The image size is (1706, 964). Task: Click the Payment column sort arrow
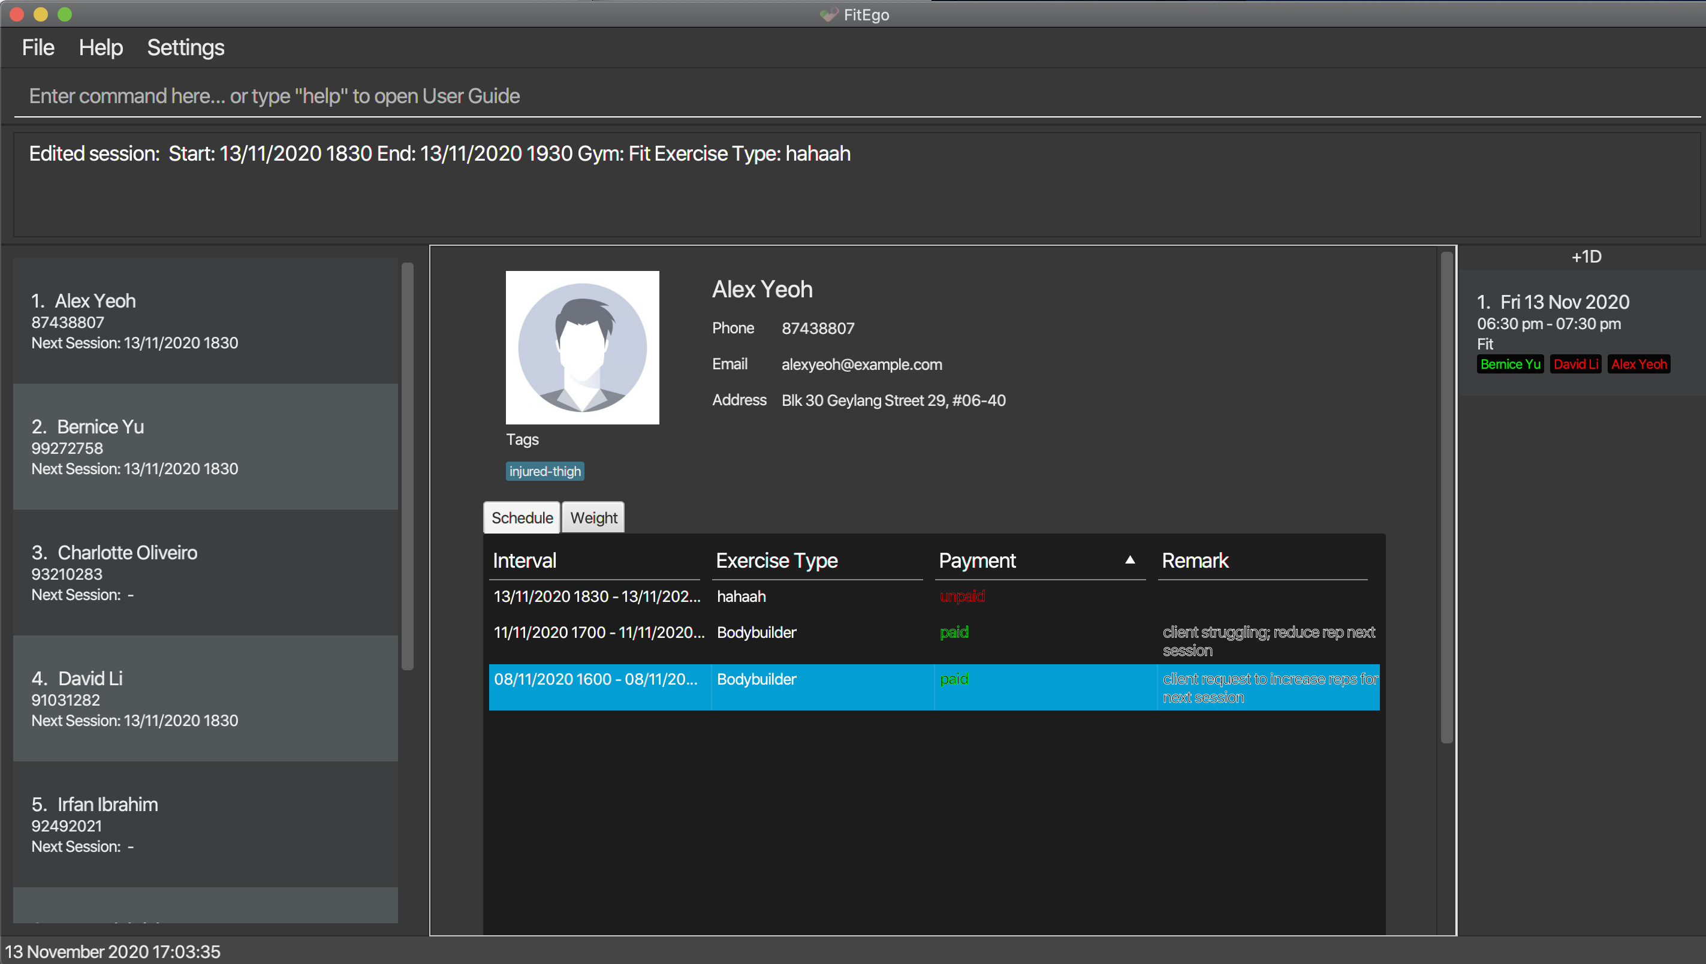click(1130, 561)
